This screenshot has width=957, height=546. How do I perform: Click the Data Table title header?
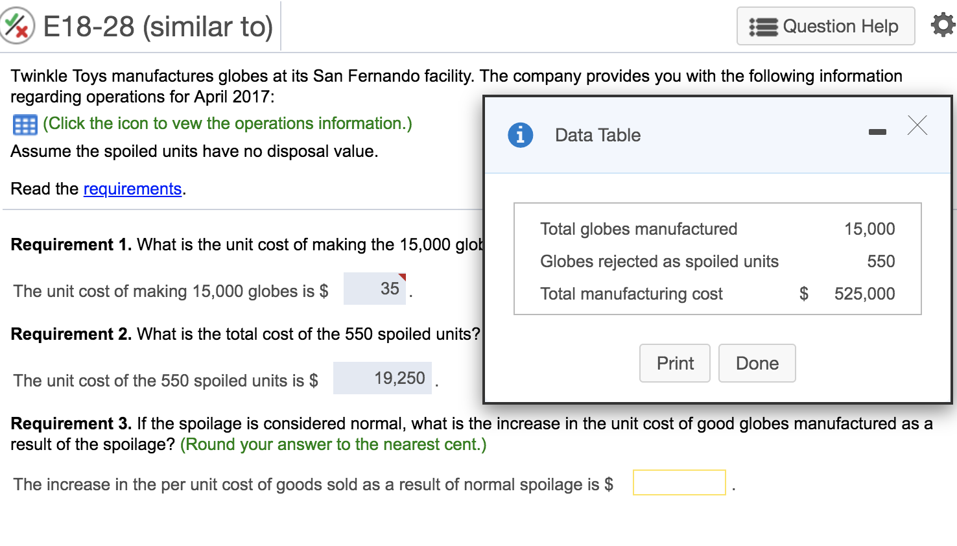(597, 135)
